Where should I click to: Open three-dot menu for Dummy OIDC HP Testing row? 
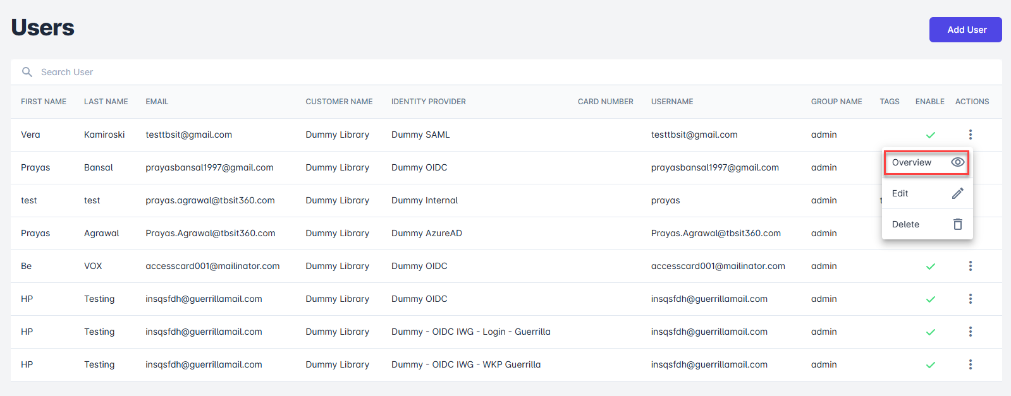pyautogui.click(x=970, y=299)
